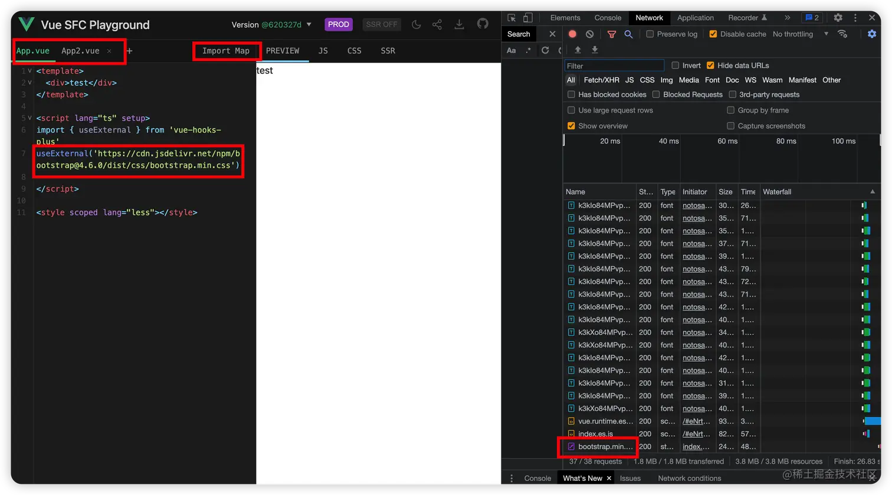Select the App.vue file tab

[33, 51]
